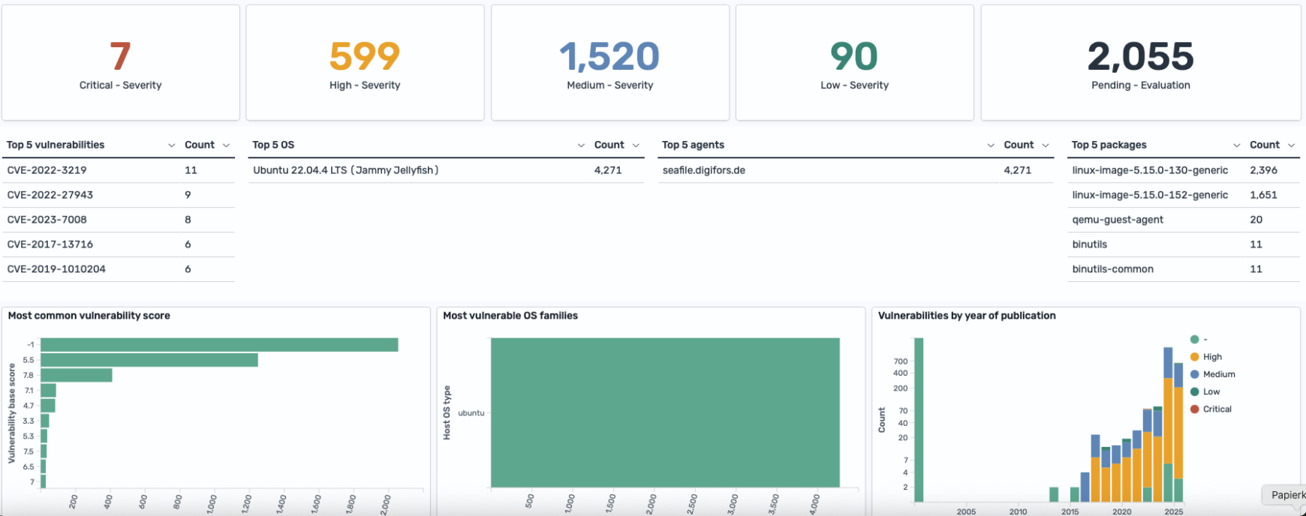1306x516 pixels.
Task: Click chevron icon beside Top 5 agents header
Action: (991, 145)
